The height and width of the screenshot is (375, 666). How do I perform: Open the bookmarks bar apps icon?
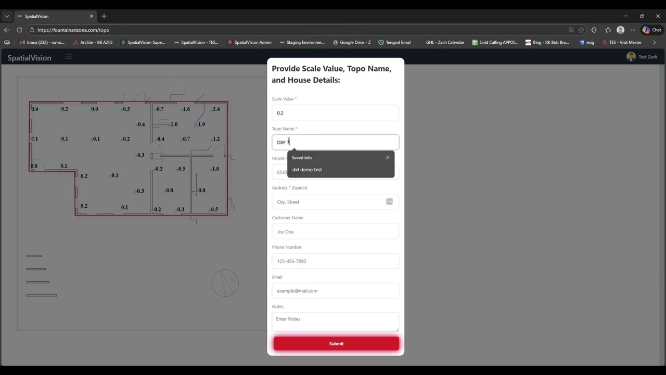point(7,43)
